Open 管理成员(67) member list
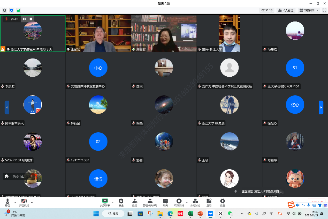 pos(150,202)
